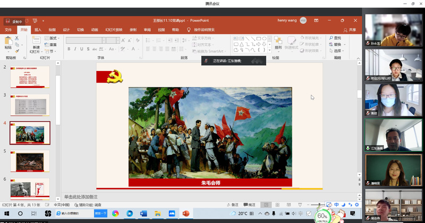Open the Animations (动画) ribbon tab
The height and width of the screenshot is (223, 425).
pos(94,30)
